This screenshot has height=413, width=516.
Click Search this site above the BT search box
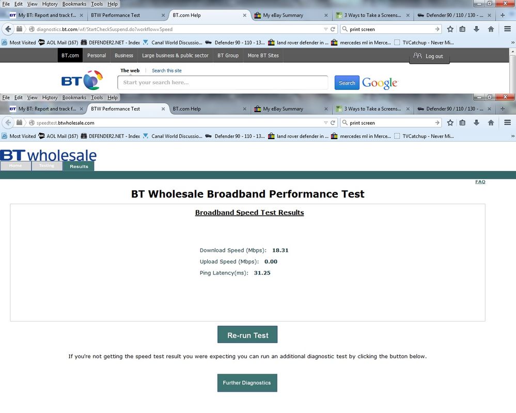(166, 70)
